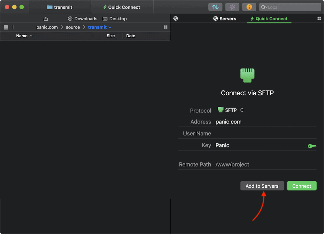
Task: Open the activity pinwheel icon
Action: pos(232,7)
